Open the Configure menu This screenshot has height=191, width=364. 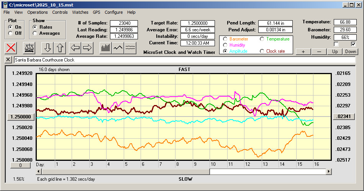point(113,12)
